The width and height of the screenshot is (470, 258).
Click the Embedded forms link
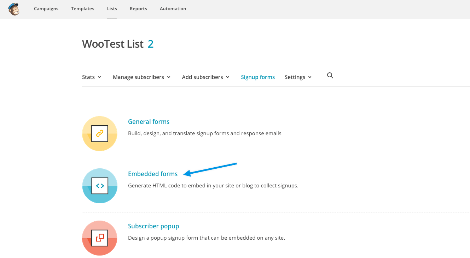[x=153, y=174]
